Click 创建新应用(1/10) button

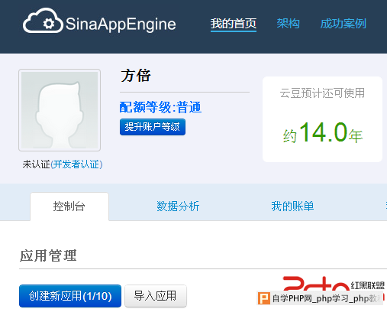(70, 296)
